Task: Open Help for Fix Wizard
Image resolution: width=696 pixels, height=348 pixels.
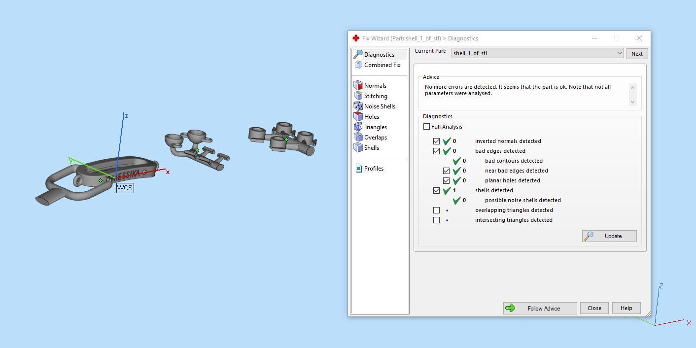Action: pos(626,308)
